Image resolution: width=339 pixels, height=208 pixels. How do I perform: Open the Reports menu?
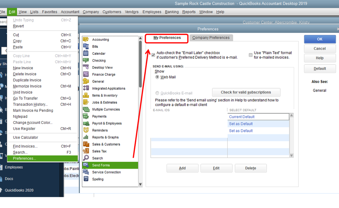click(x=189, y=12)
